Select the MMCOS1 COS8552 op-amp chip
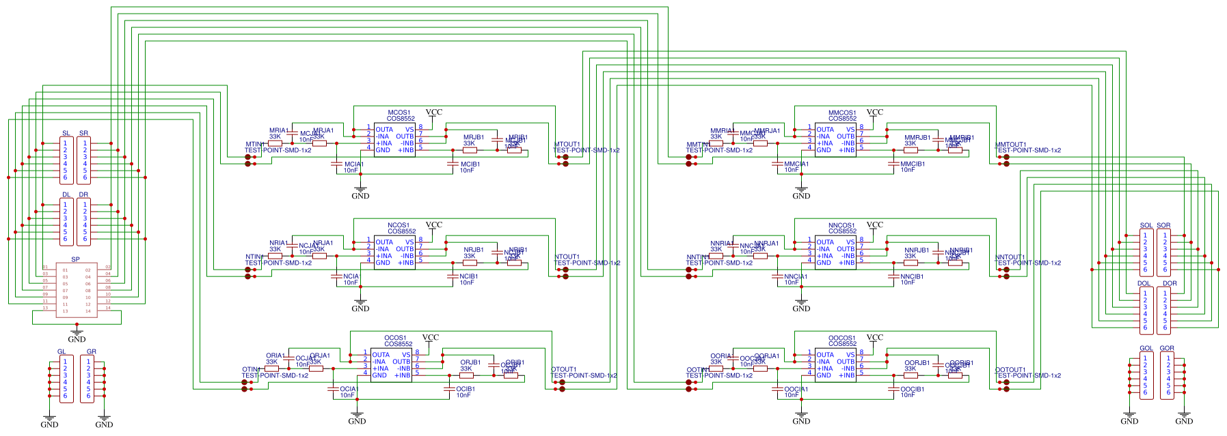Screen dimensions: 1227x436 point(835,139)
